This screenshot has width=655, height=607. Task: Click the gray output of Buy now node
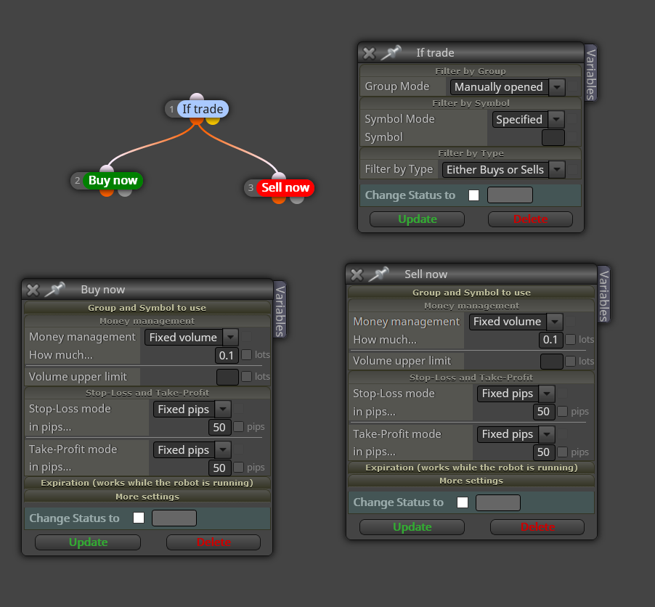tap(124, 192)
